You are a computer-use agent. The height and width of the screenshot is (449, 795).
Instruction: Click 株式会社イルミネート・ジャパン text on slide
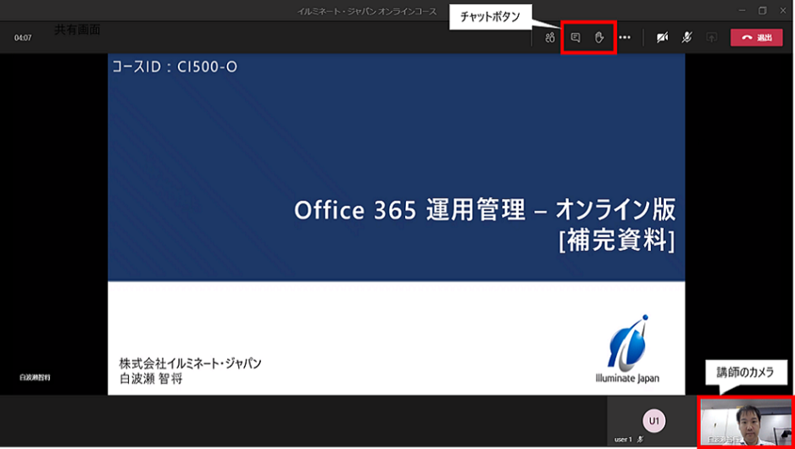click(190, 363)
